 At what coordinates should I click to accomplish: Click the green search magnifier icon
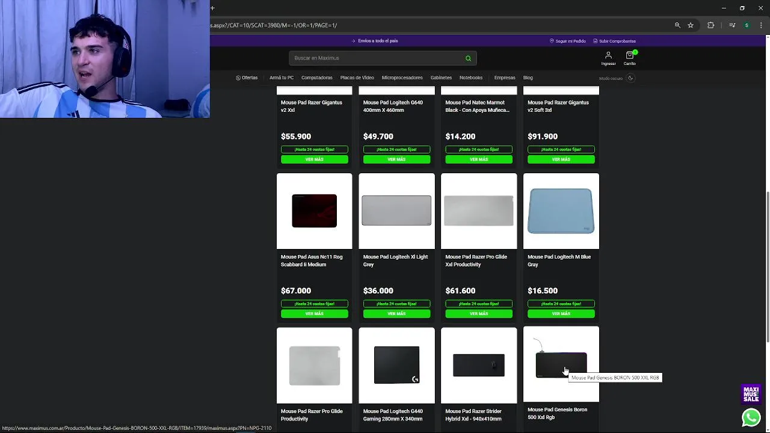pyautogui.click(x=468, y=58)
